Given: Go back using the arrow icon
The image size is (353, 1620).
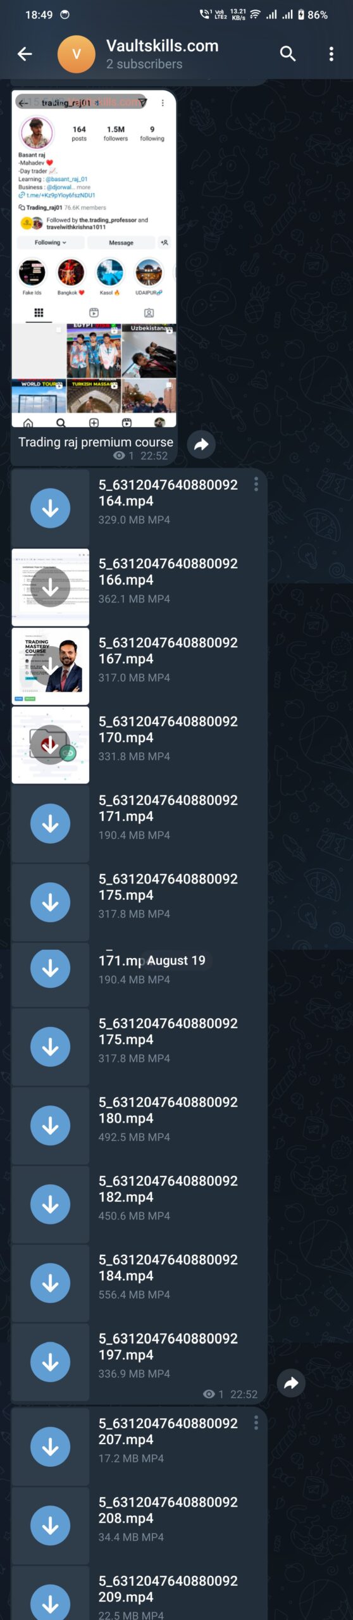Looking at the screenshot, I should point(25,54).
